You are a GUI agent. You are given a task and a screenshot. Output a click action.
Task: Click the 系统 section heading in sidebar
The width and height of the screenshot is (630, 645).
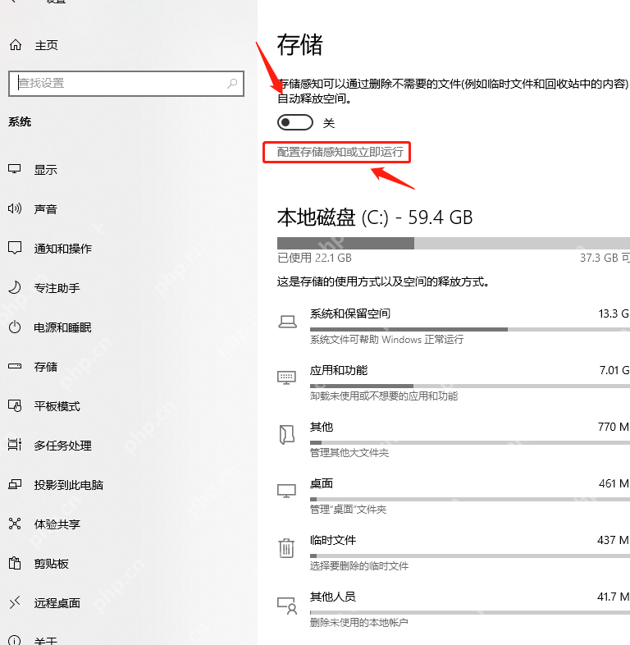pos(20,121)
